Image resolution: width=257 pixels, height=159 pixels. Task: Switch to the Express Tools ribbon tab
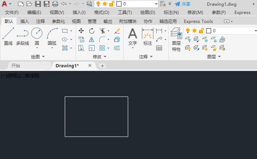[198, 21]
